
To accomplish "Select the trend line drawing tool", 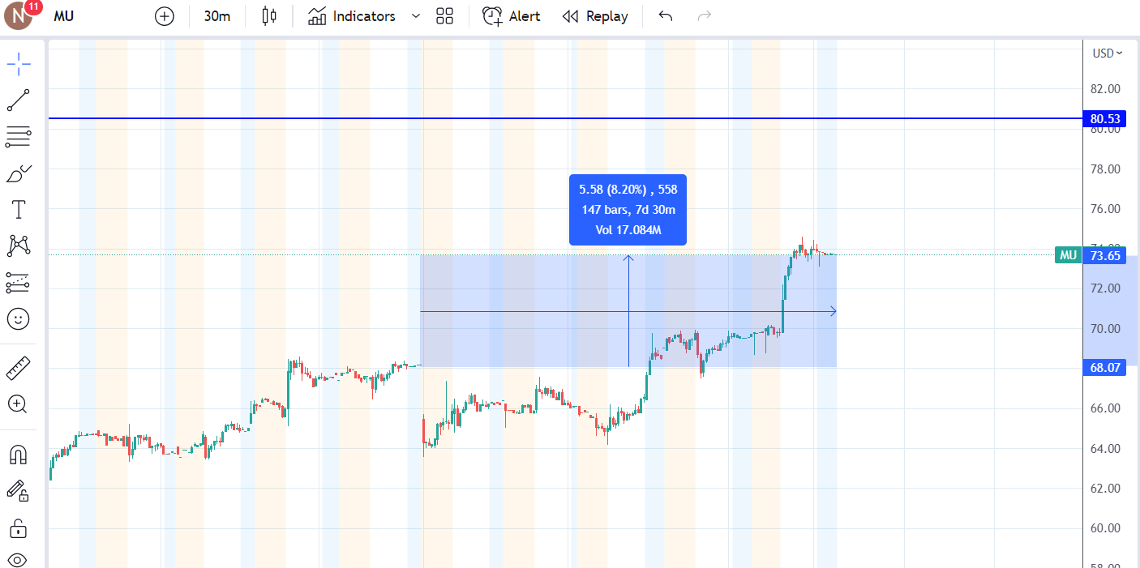I will pyautogui.click(x=18, y=100).
